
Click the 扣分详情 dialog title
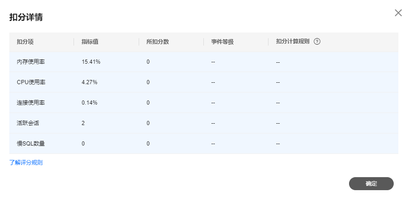click(27, 17)
